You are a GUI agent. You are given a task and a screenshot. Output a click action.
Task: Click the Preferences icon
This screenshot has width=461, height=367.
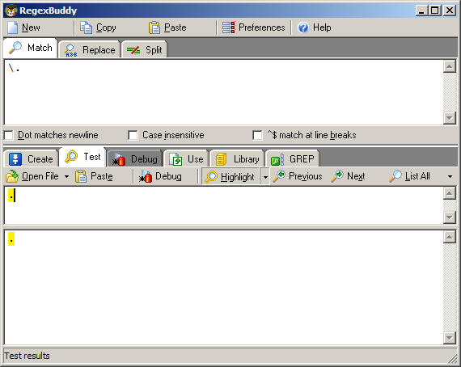click(228, 27)
